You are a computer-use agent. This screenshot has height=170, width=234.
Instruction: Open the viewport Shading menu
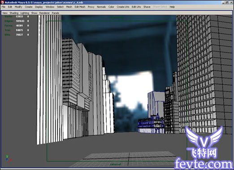pos(14,13)
